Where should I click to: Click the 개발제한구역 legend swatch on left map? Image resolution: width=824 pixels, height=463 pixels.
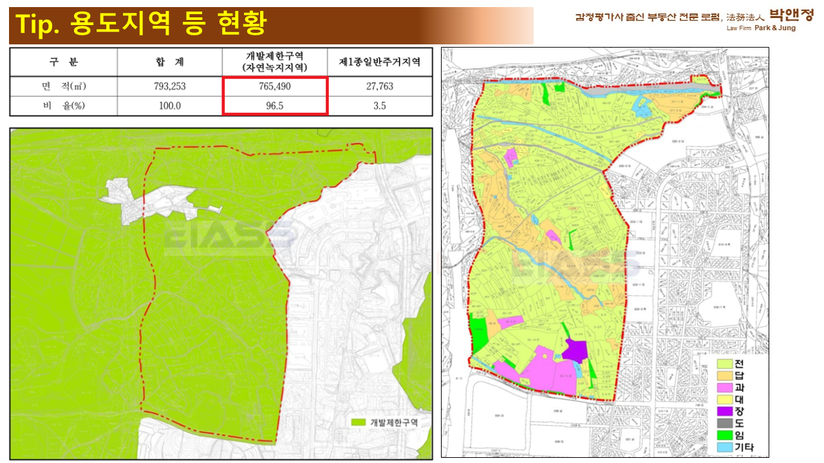click(357, 422)
